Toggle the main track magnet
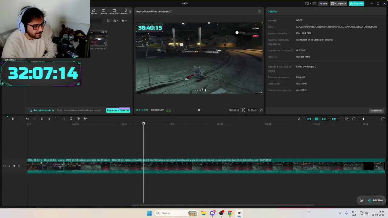Screen dimensions: 388x218 coord(309,119)
